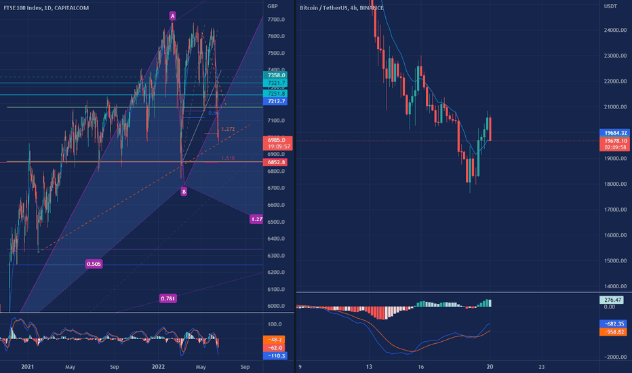The width and height of the screenshot is (632, 373).
Task: Click 23 on the Bitcoin time axis
Action: pos(541,366)
